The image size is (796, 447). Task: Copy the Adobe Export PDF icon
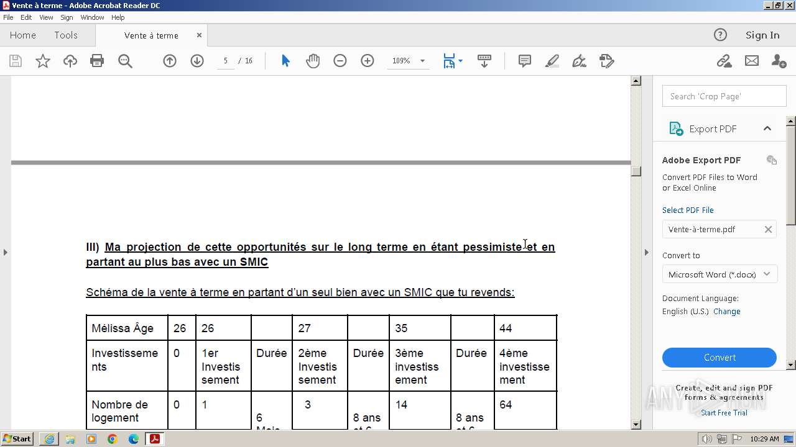[x=772, y=160]
